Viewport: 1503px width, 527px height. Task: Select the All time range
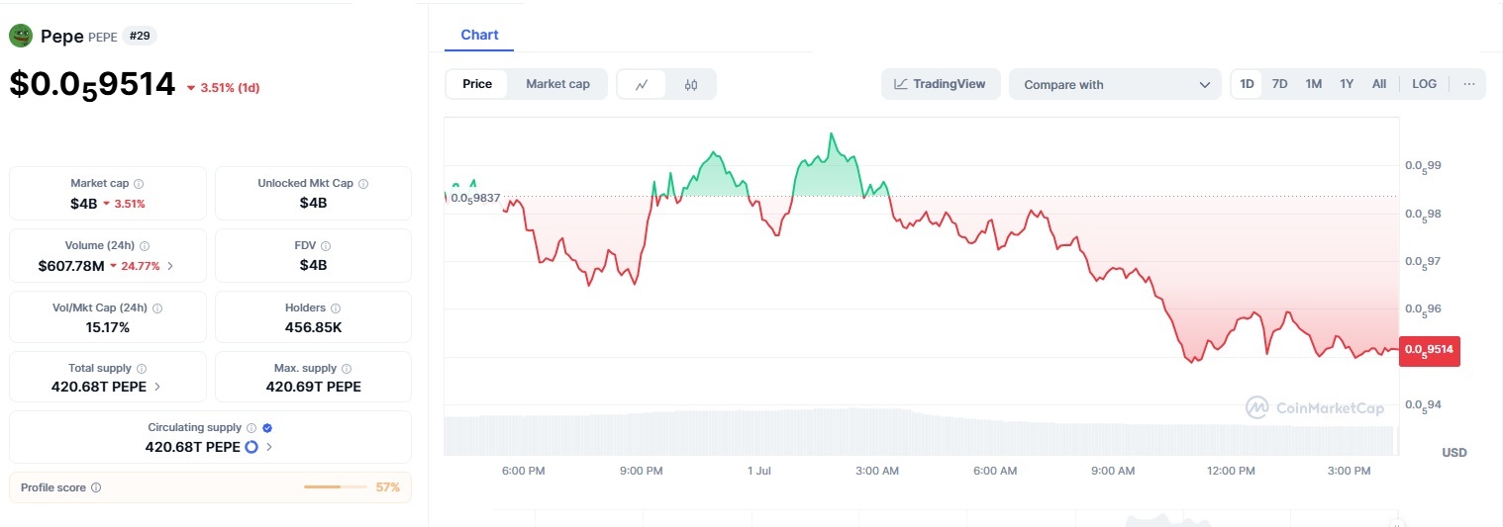point(1379,84)
